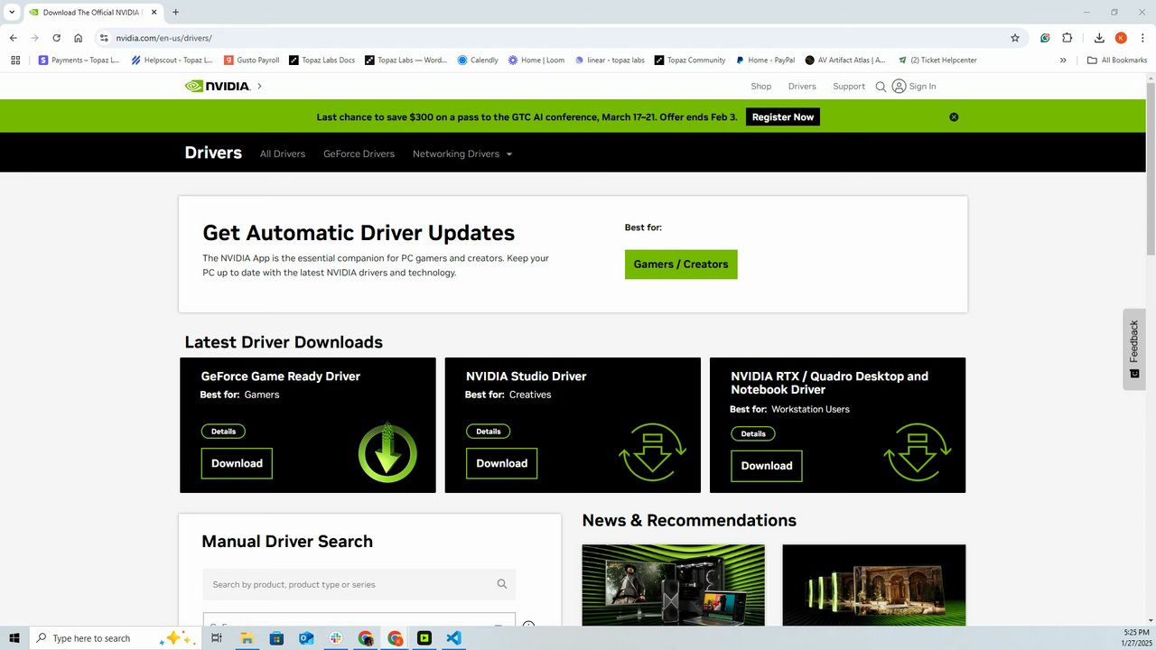Bookmark this page with the star icon
This screenshot has width=1156, height=650.
[1015, 38]
